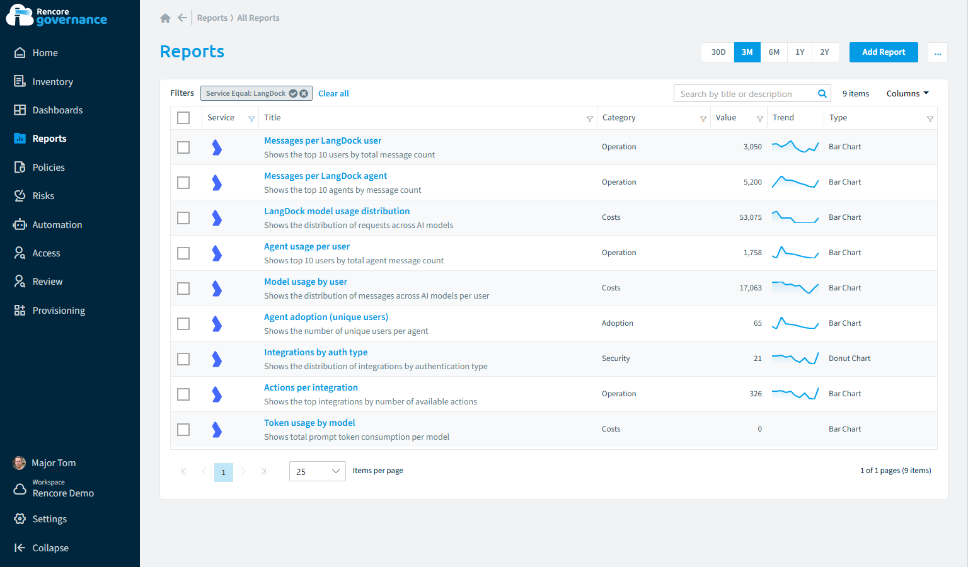Click LangDock icon in Agent usage per user row
The image size is (968, 567).
217,253
